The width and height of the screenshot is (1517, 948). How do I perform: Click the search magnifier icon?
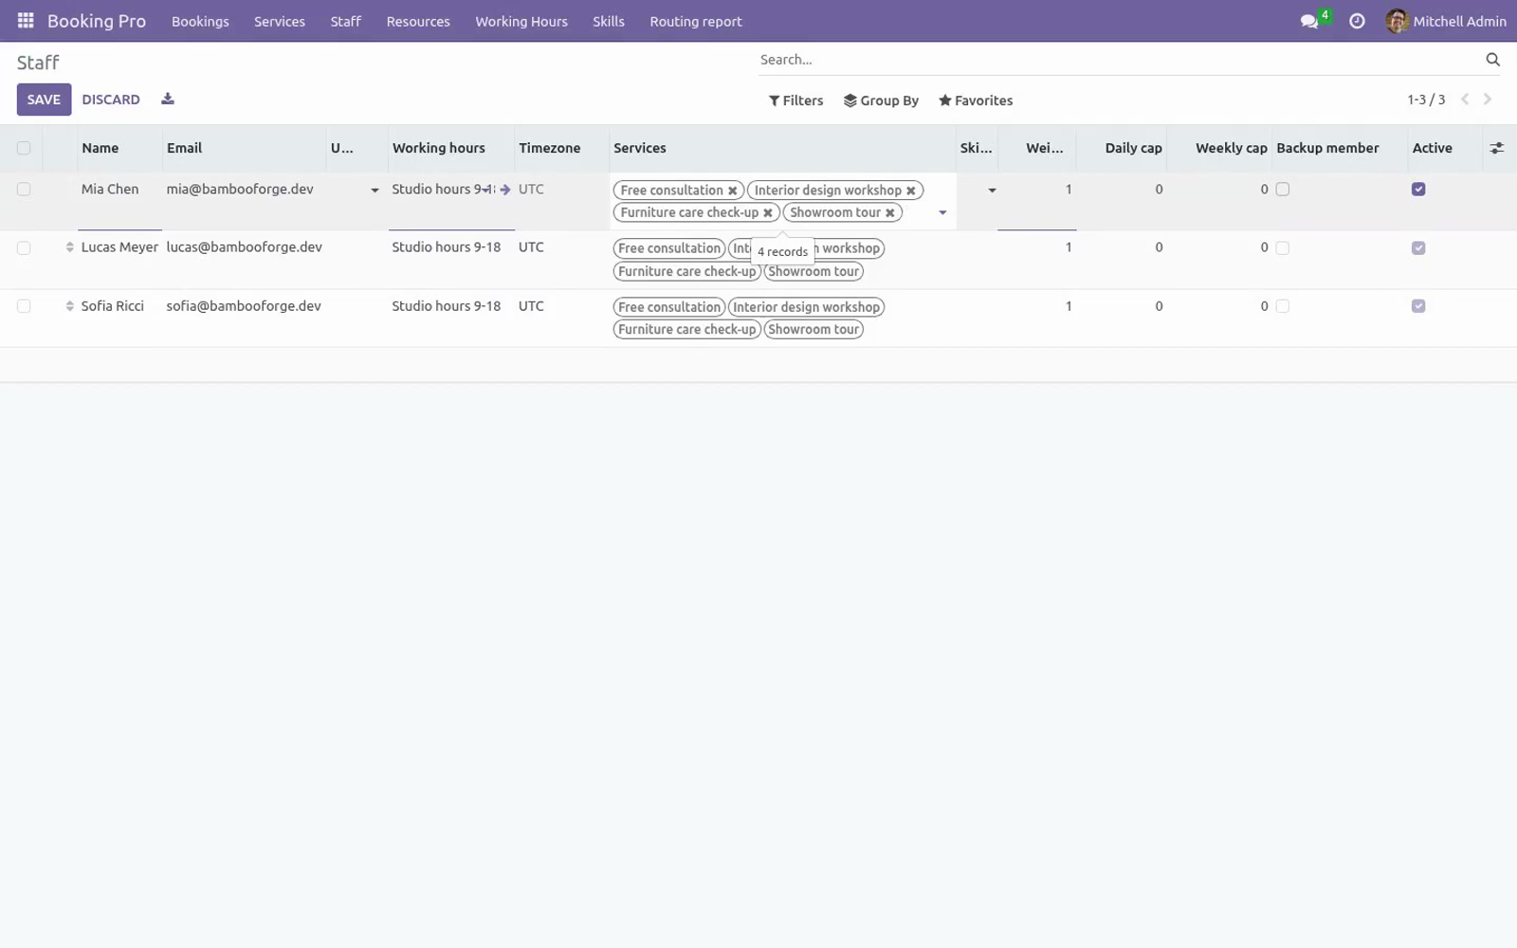(x=1492, y=60)
